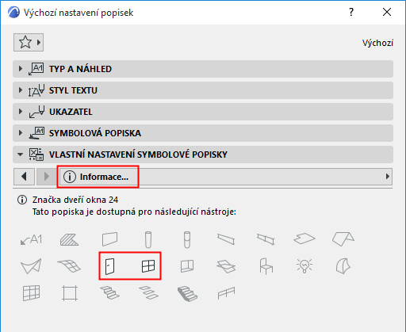Viewport: 406px width, 332px height.
Task: Click the Beam tool icon
Action: tap(226, 239)
